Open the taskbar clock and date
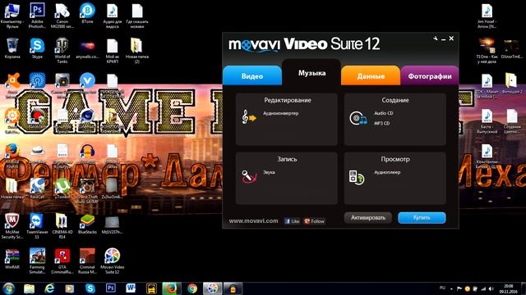 (508, 288)
